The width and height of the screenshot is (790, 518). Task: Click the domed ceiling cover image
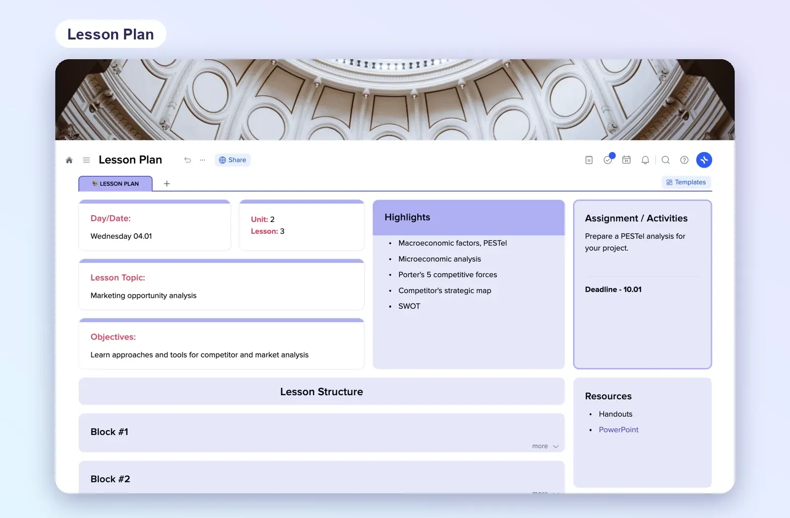(395, 100)
